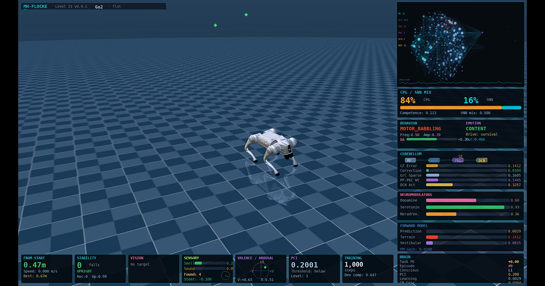This screenshot has width=545, height=286.
Task: Click the steering compass dial in Sensory panel
Action: (x=225, y=276)
